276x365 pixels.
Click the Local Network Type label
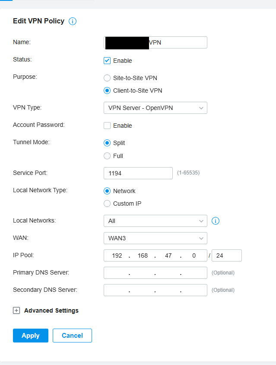[40, 190]
